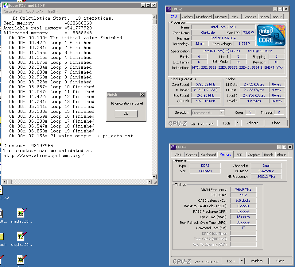This screenshot has height=267, width=295.
Task: Click Close button in bottom CPU-Z
Action: (280, 261)
